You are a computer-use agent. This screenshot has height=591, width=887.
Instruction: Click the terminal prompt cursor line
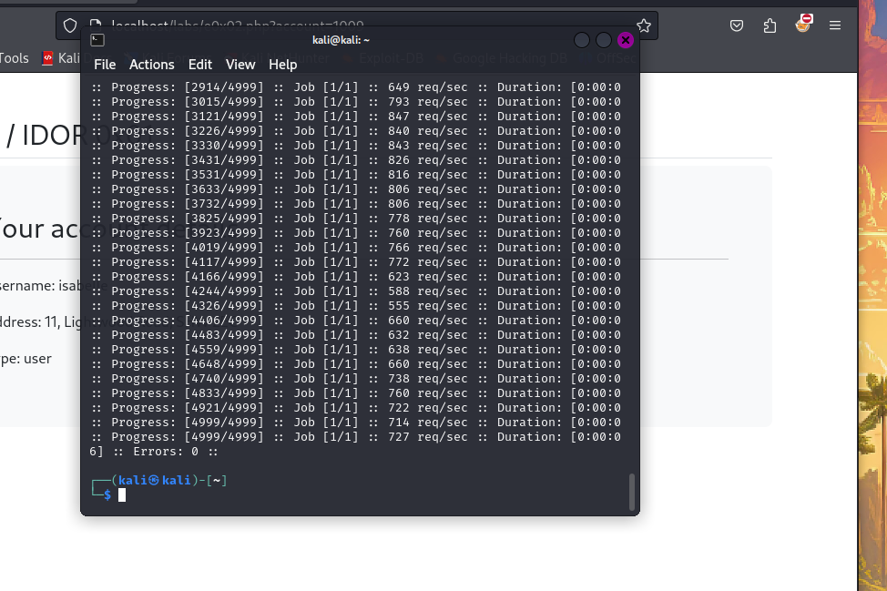click(x=122, y=495)
